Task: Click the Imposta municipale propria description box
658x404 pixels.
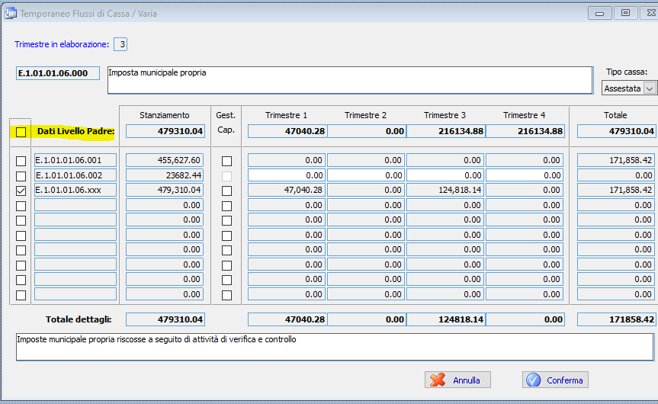Action: click(x=349, y=79)
